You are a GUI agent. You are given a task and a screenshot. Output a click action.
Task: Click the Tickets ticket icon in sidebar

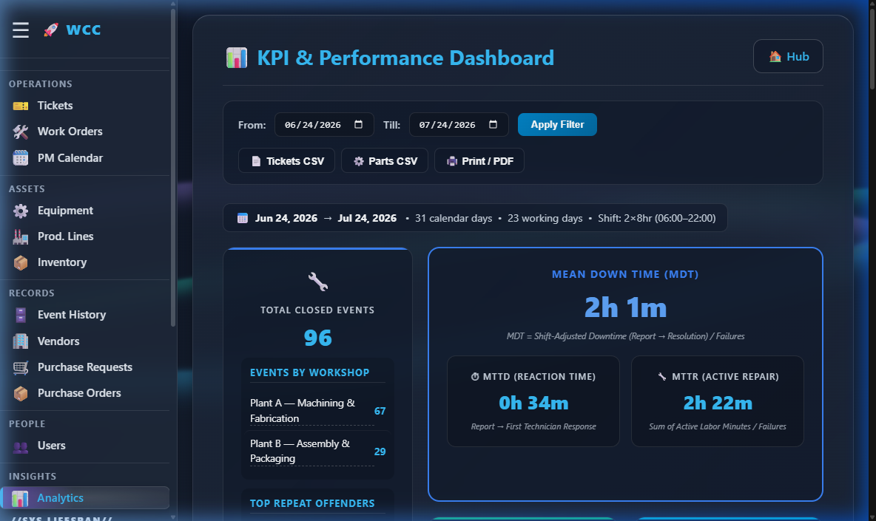pyautogui.click(x=21, y=106)
